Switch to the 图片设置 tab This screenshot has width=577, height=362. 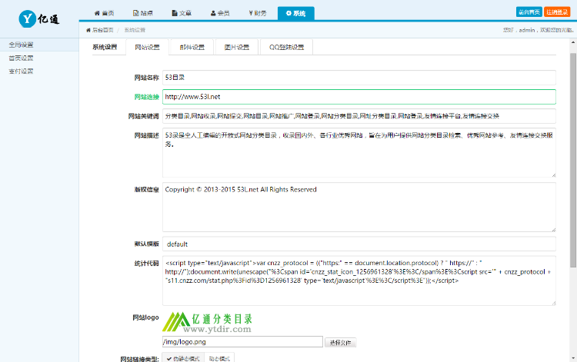[237, 48]
